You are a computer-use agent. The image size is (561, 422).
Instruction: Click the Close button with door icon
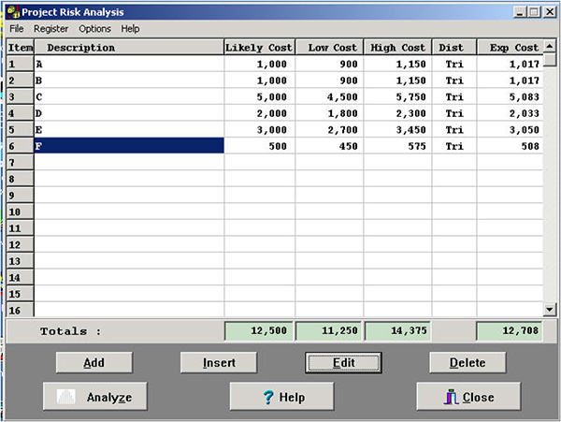(x=468, y=396)
